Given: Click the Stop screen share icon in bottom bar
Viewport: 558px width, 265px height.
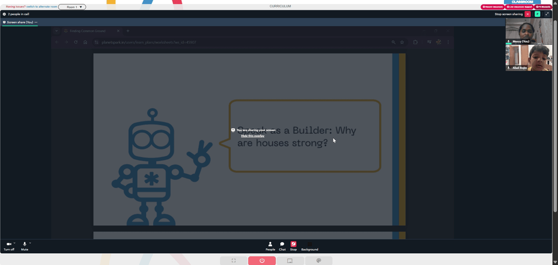Looking at the screenshot, I should tap(294, 246).
